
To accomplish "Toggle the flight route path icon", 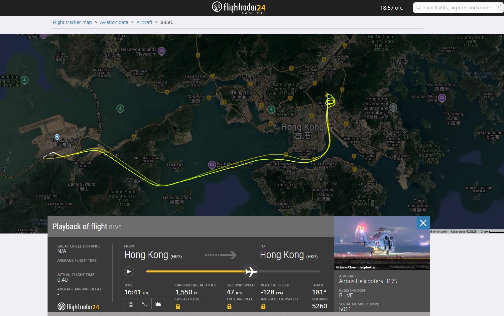I will 145,304.
